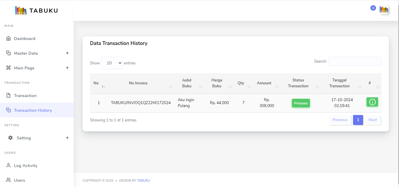This screenshot has width=399, height=187.
Task: Click the TABUKU logo in sidebar
Action: point(36,11)
